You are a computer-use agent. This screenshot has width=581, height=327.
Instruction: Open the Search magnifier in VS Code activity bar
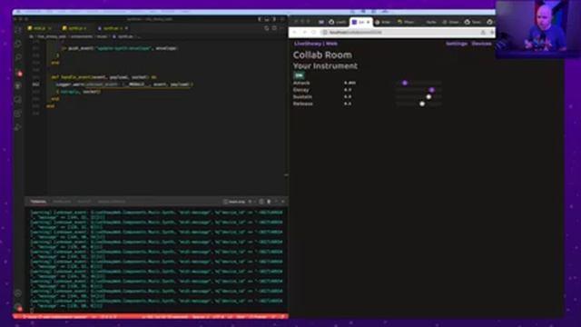point(18,57)
